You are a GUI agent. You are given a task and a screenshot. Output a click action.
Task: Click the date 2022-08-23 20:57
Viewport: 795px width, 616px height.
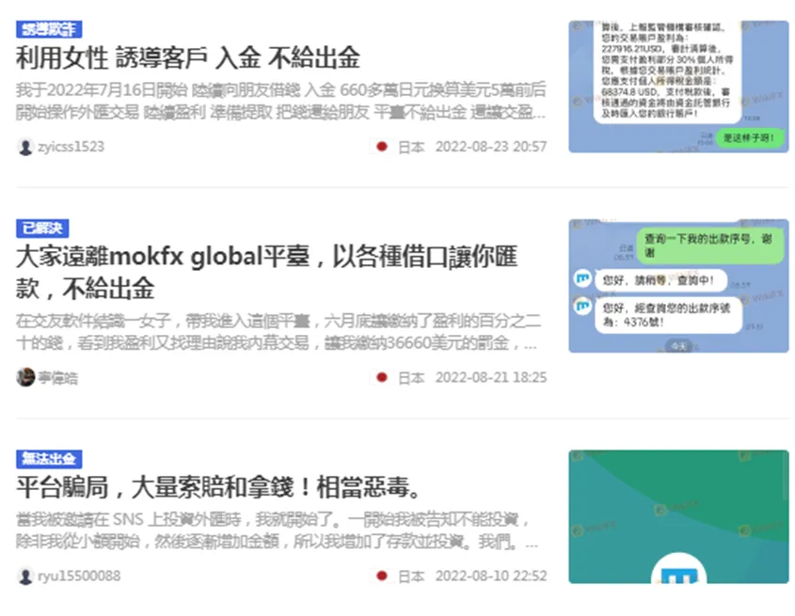click(x=491, y=147)
